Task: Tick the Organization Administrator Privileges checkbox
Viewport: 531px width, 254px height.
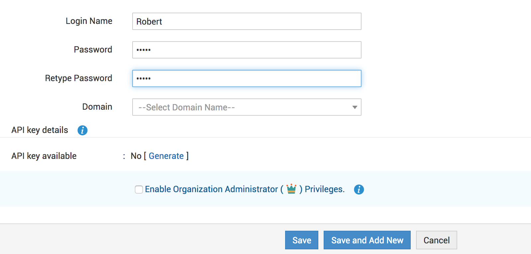Action: point(139,190)
